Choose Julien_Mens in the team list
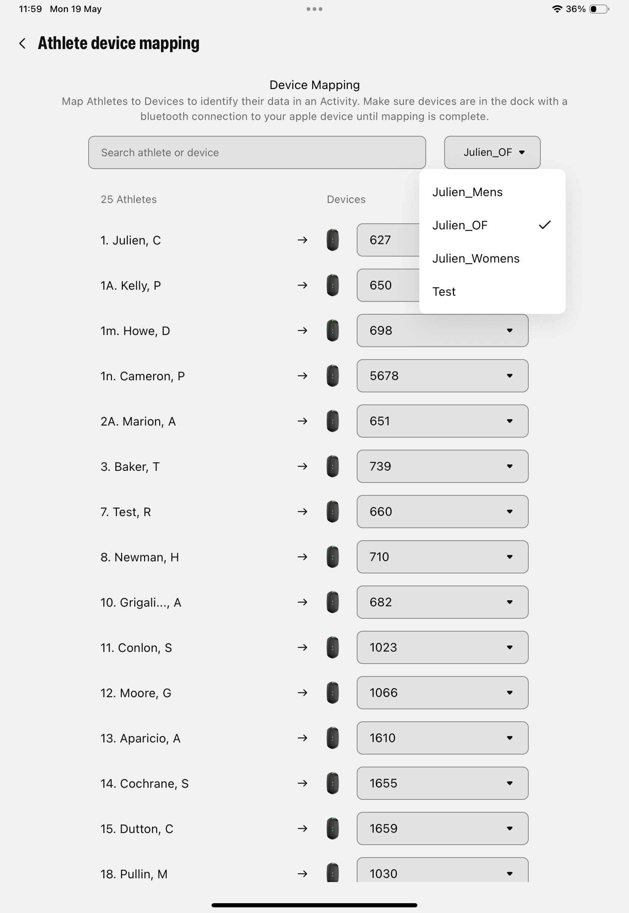The image size is (629, 913). click(468, 192)
